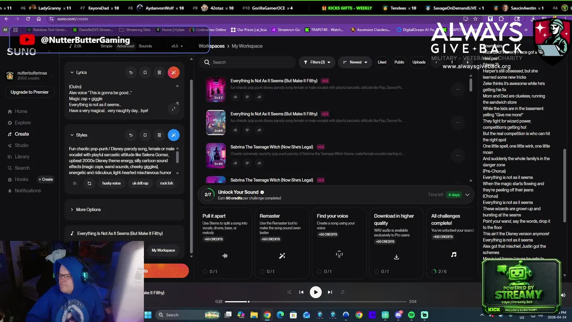The width and height of the screenshot is (572, 322).
Task: Add the husky voice style tag
Action: (x=111, y=183)
